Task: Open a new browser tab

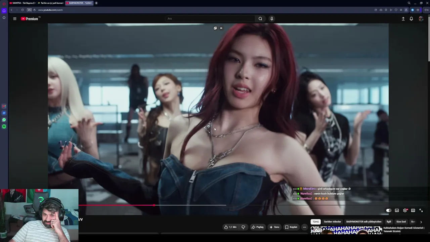Action: (96, 3)
